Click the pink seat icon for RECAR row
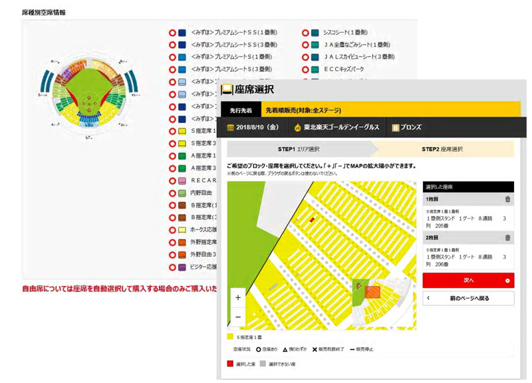This screenshot has height=383, width=532. [x=182, y=181]
